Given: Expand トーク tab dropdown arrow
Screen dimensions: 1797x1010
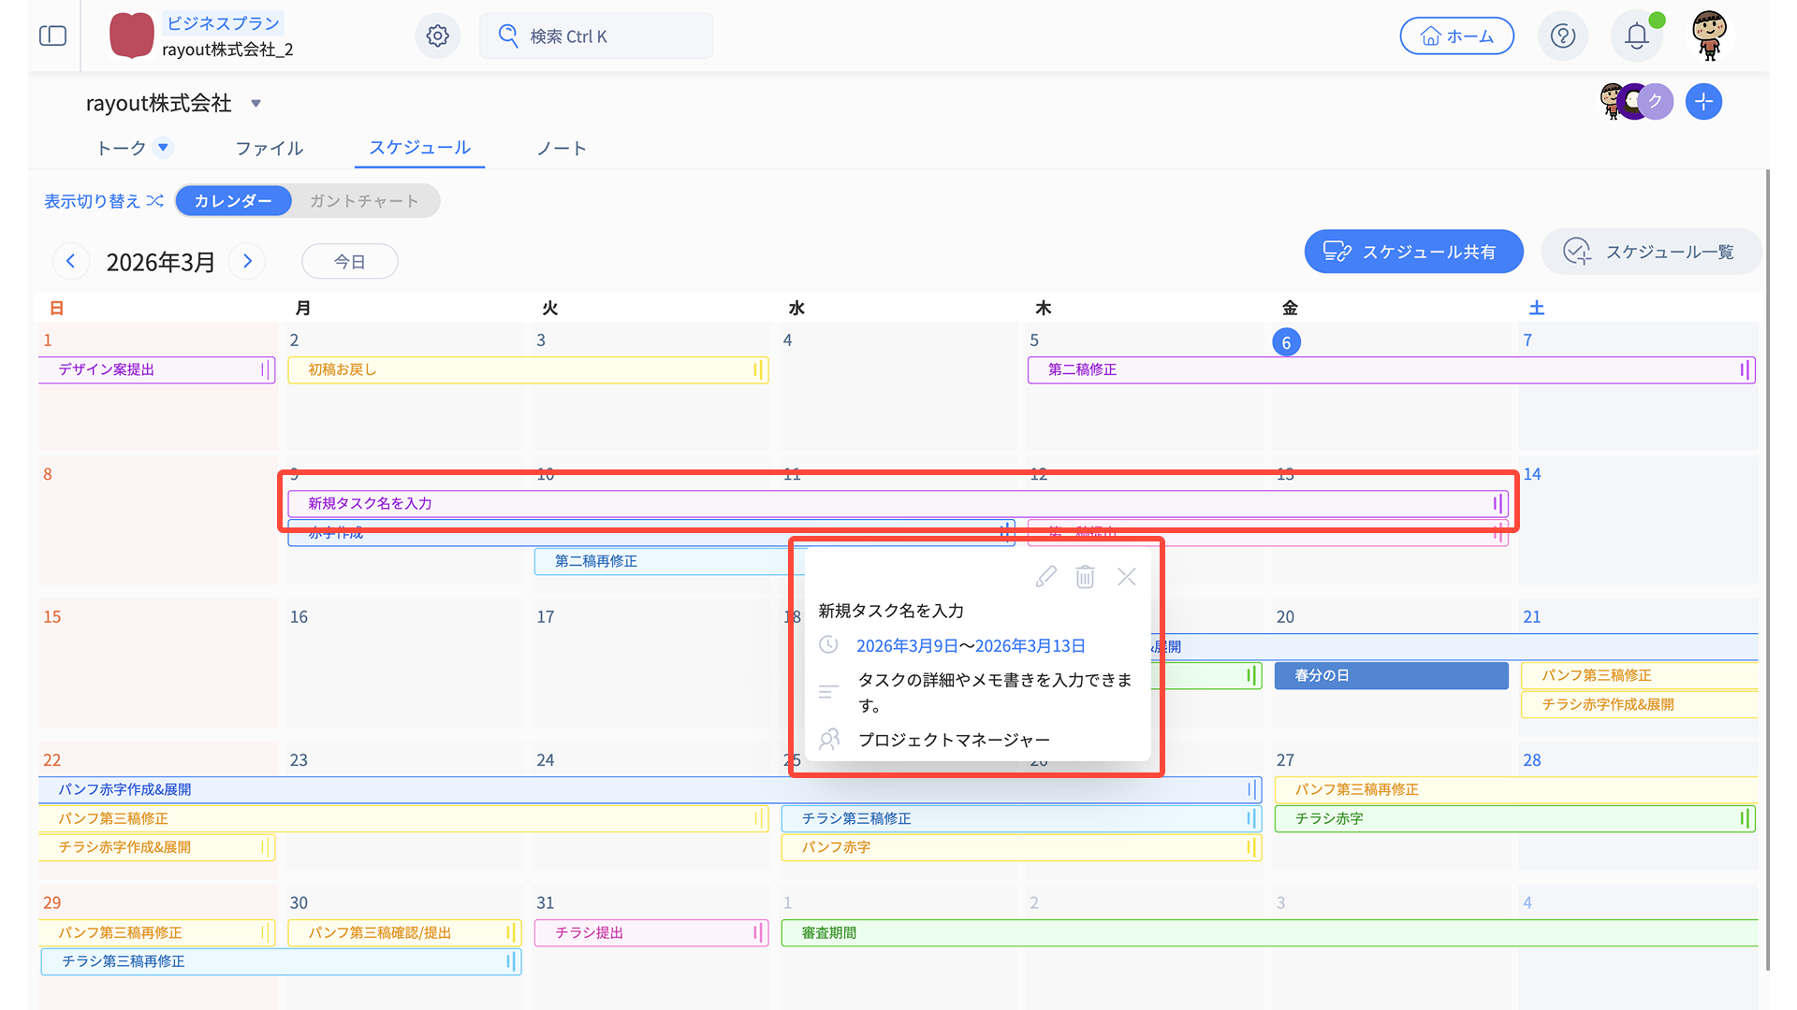Looking at the screenshot, I should tap(163, 148).
